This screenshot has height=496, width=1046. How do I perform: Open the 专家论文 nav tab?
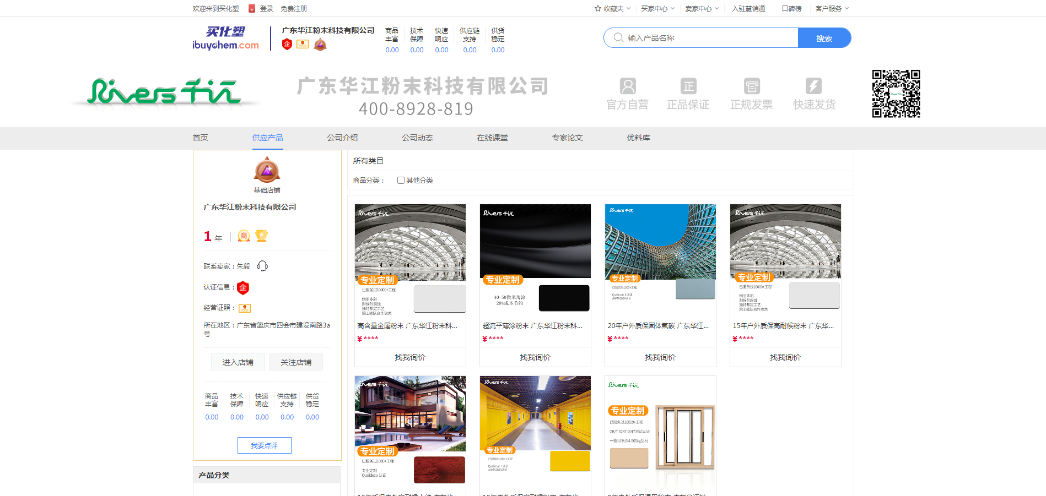click(567, 138)
